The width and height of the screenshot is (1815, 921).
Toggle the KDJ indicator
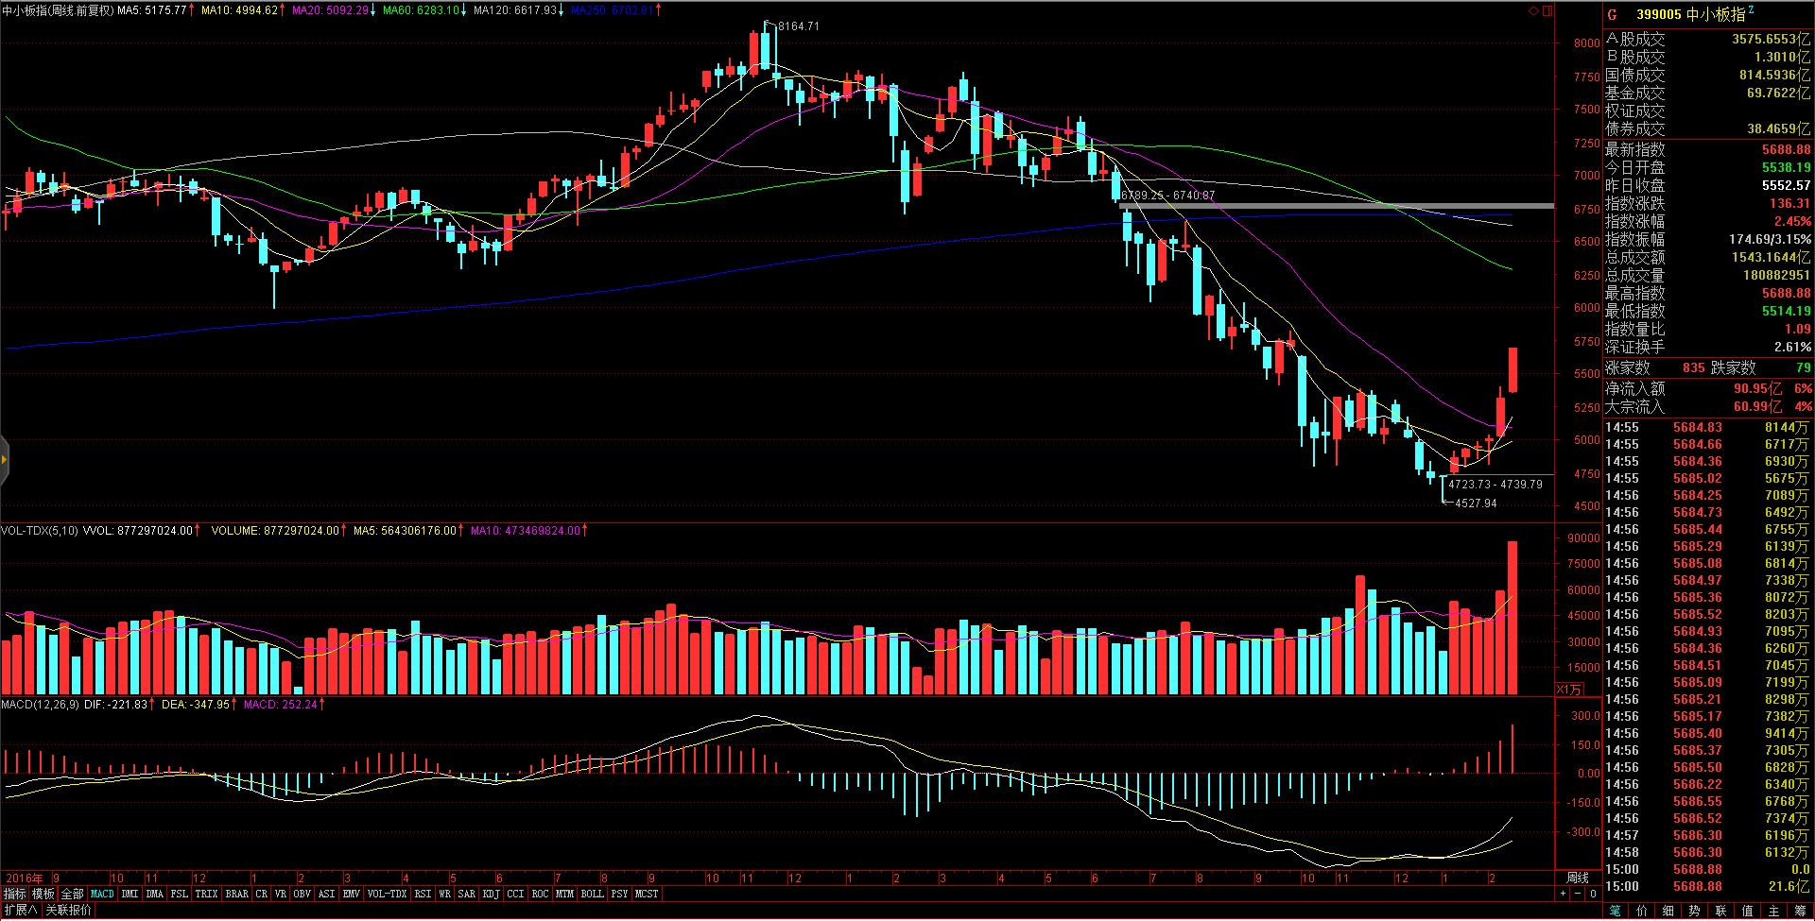tap(491, 894)
